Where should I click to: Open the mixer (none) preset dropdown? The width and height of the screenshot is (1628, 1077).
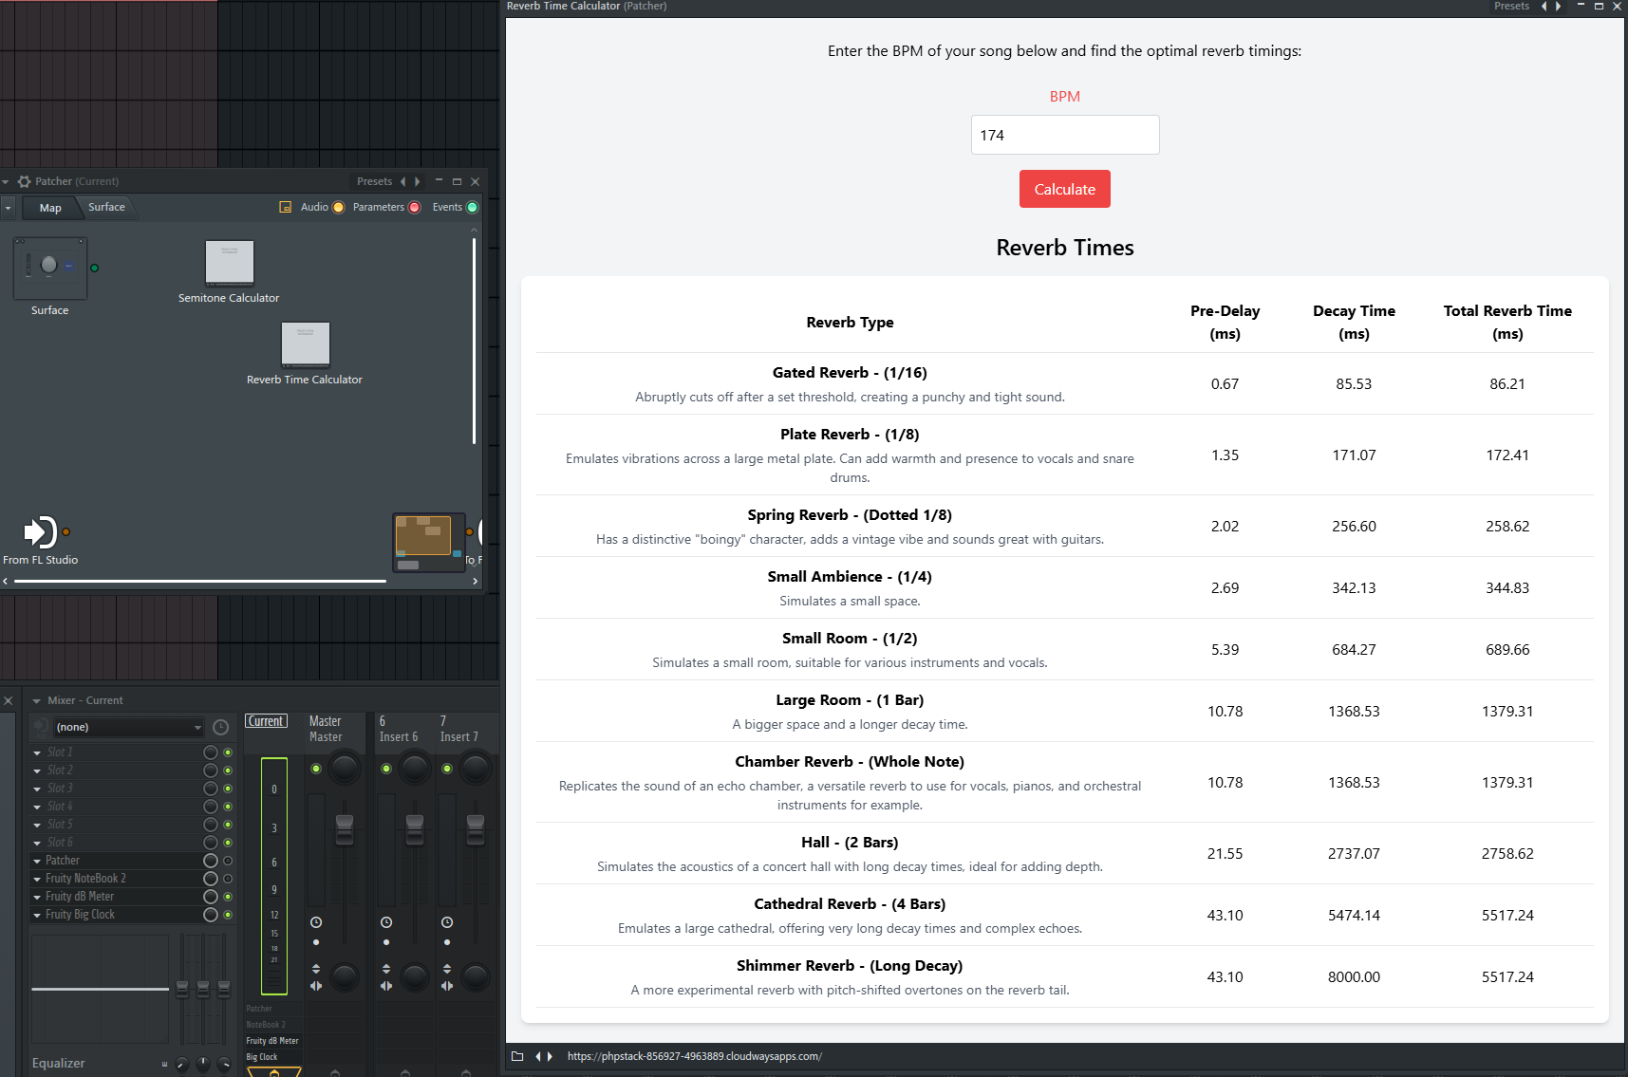128,728
